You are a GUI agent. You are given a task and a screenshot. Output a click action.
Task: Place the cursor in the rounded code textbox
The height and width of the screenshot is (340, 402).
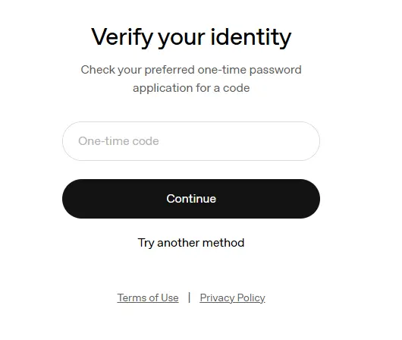pyautogui.click(x=191, y=141)
